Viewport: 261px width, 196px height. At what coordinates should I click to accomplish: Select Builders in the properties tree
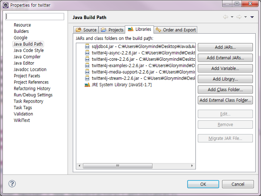(x=21, y=31)
